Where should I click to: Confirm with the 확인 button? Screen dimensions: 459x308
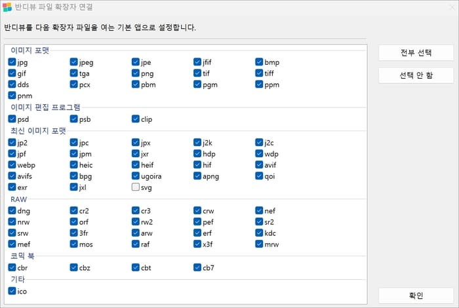(416, 296)
